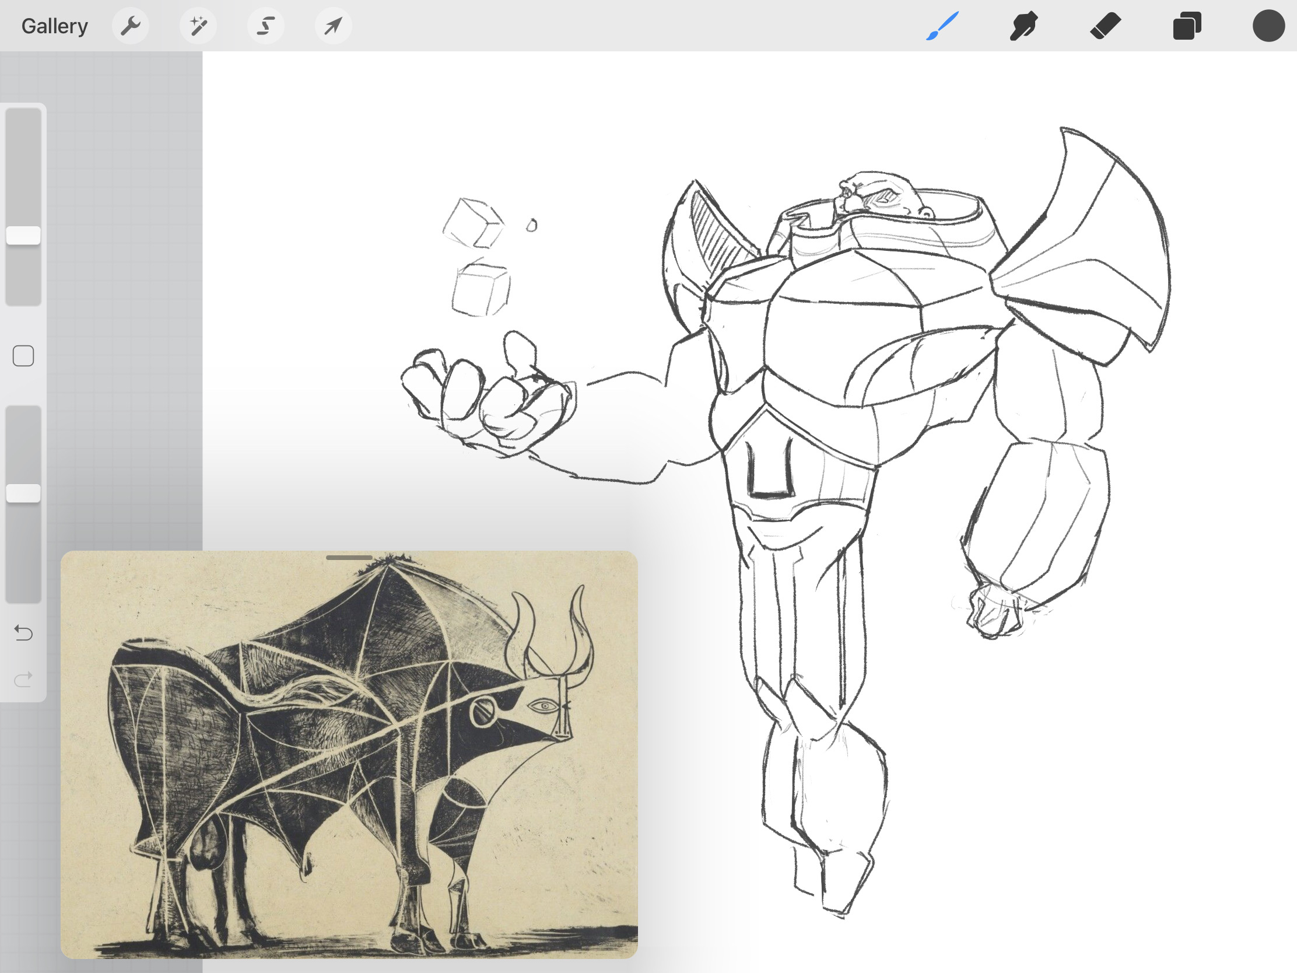
Task: Select the Smudge tool
Action: pos(1023,26)
